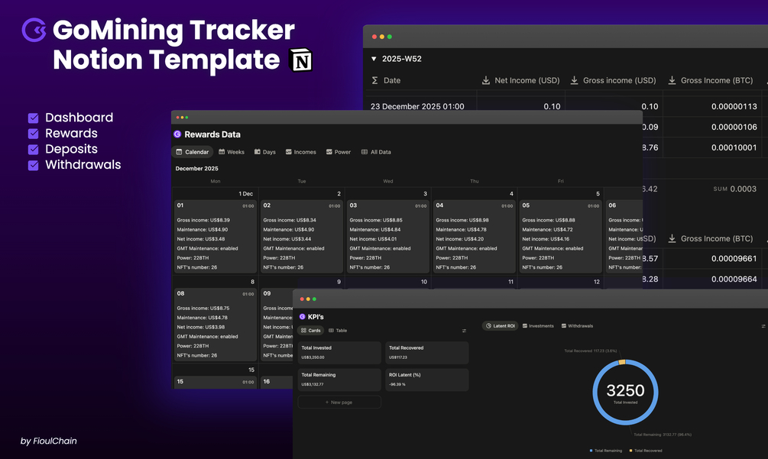This screenshot has height=459, width=768.
Task: Click the Total Recovered legend swatch
Action: (631, 450)
